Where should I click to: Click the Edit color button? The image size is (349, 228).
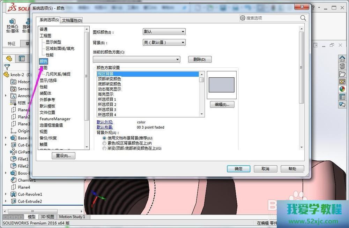[x=222, y=105]
